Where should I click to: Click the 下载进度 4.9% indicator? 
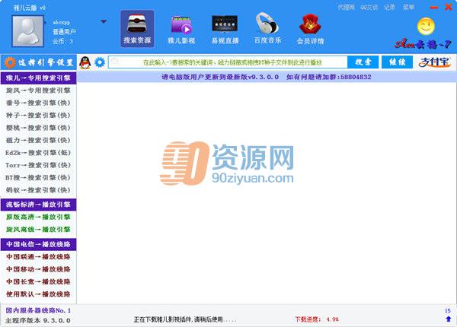[x=317, y=319]
